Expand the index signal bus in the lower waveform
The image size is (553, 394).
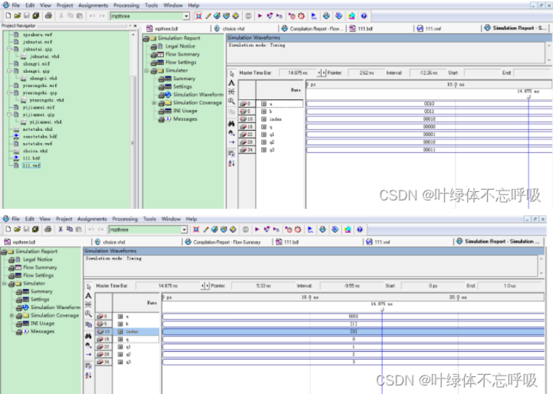120,332
